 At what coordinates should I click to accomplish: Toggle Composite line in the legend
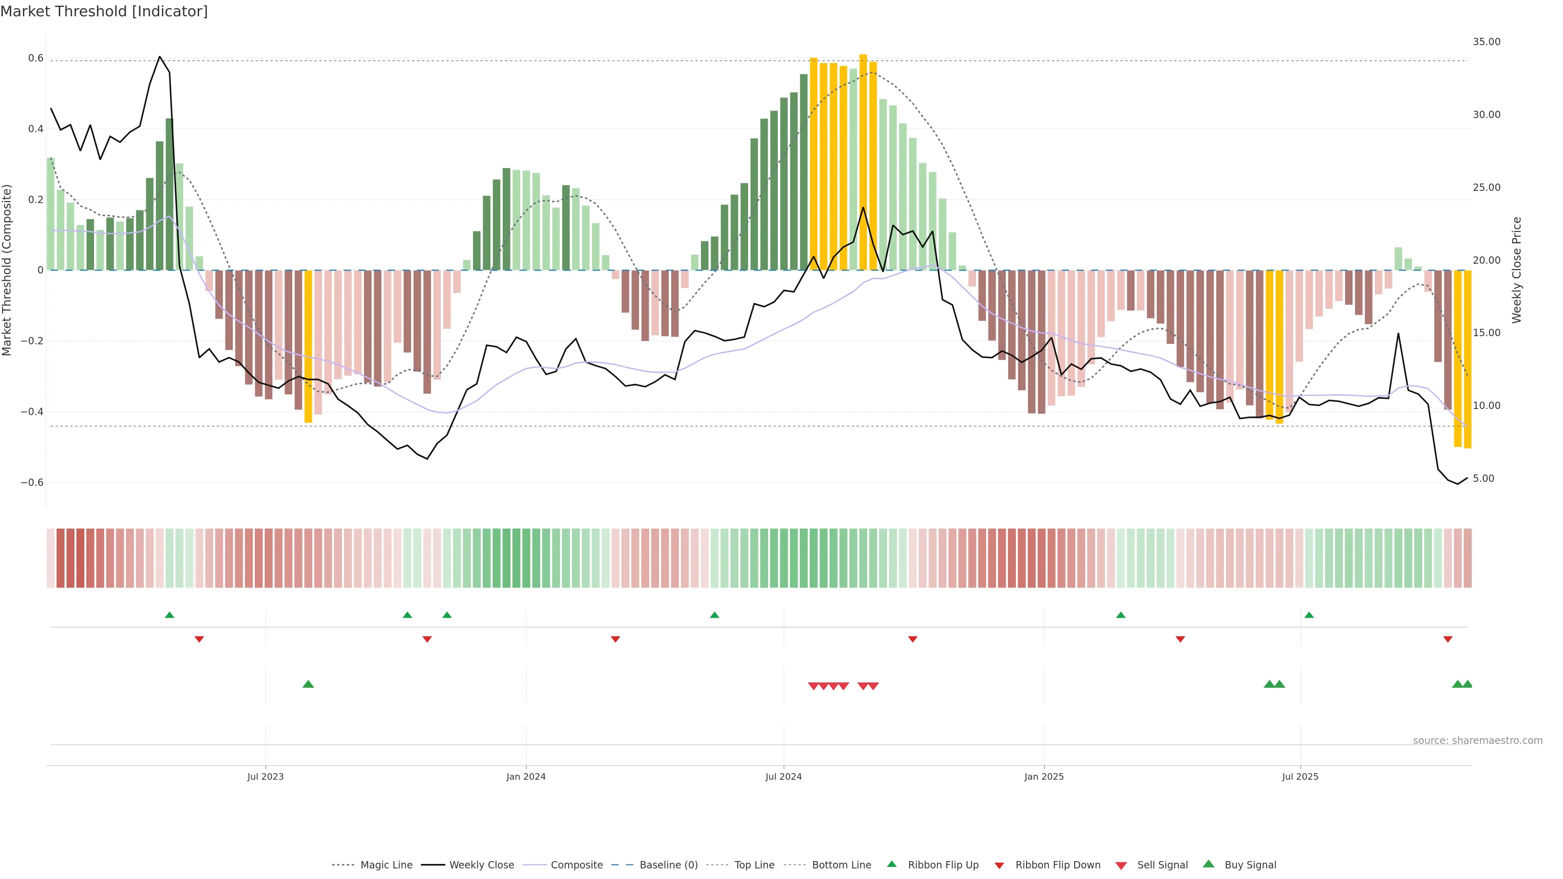pos(576,865)
